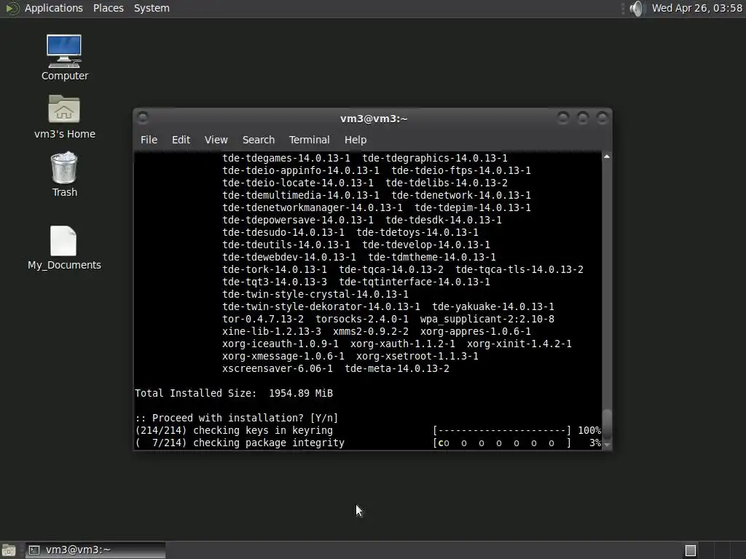Open the terminal Edit menu

pyautogui.click(x=181, y=140)
